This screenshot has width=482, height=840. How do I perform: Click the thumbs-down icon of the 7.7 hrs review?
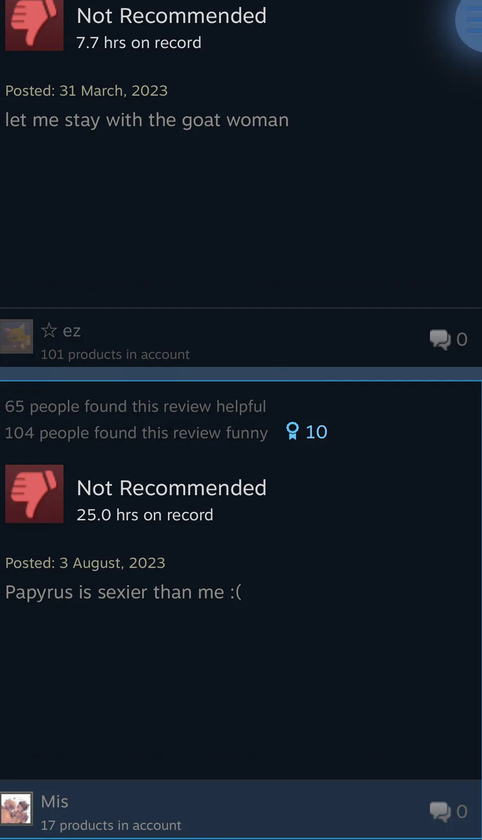click(x=34, y=25)
